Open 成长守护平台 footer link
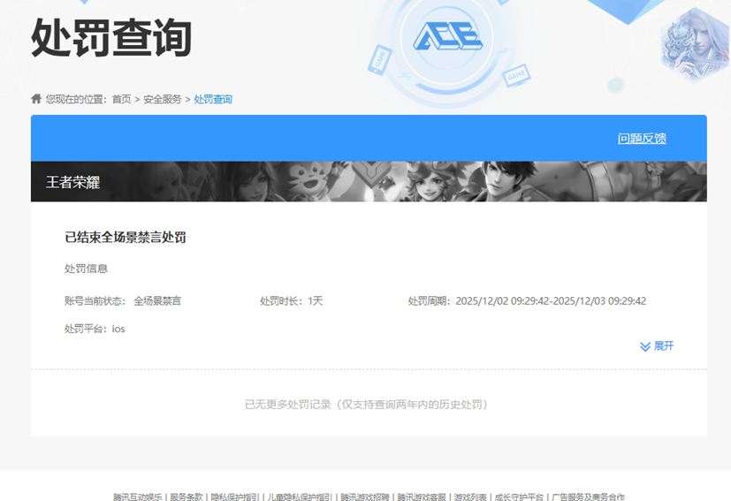The image size is (731, 501). tap(519, 497)
